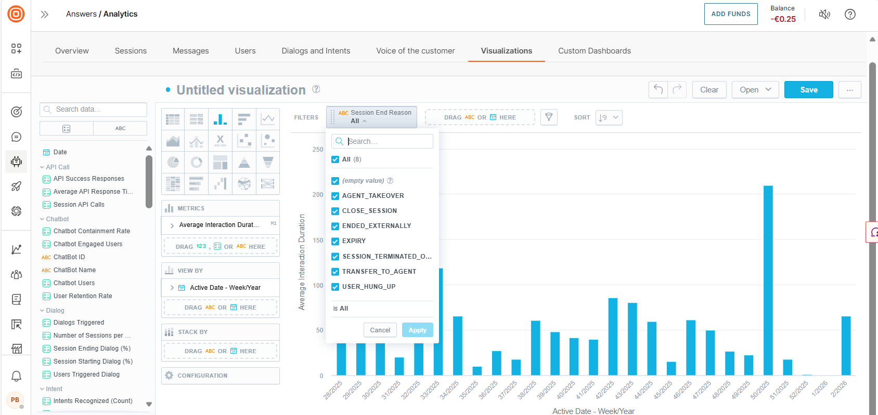Expand the Active Date - Week/Year item

172,288
